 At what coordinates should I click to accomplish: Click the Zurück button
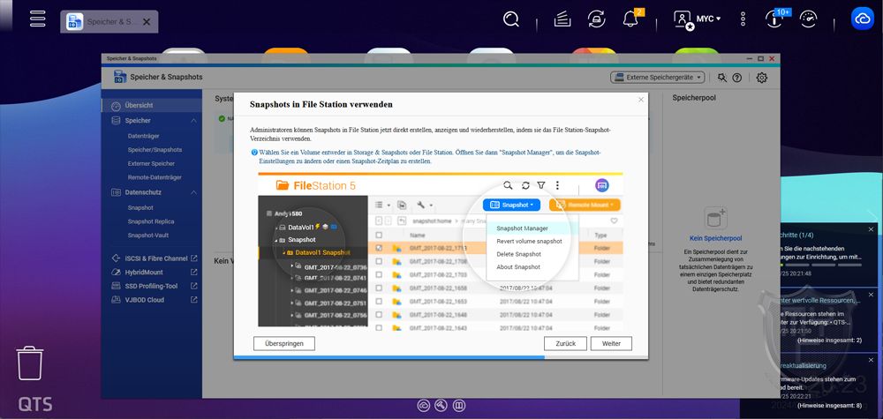[x=565, y=343]
